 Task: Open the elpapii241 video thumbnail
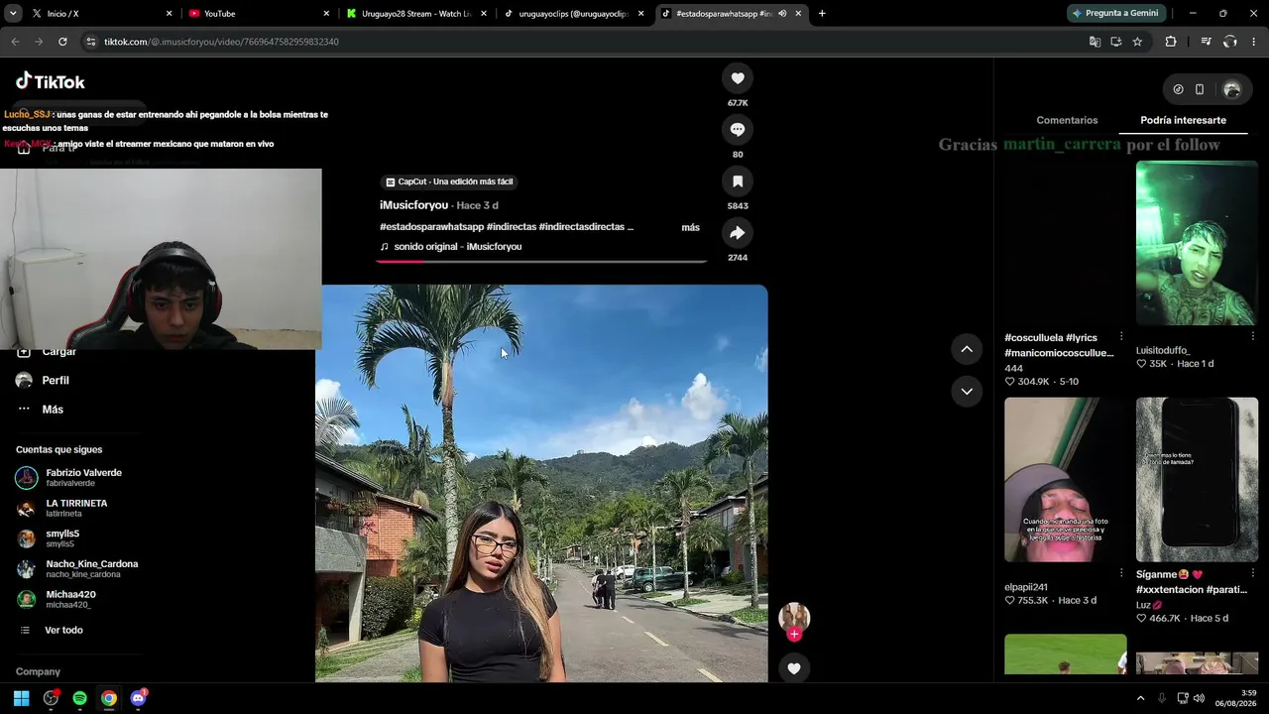coord(1066,480)
